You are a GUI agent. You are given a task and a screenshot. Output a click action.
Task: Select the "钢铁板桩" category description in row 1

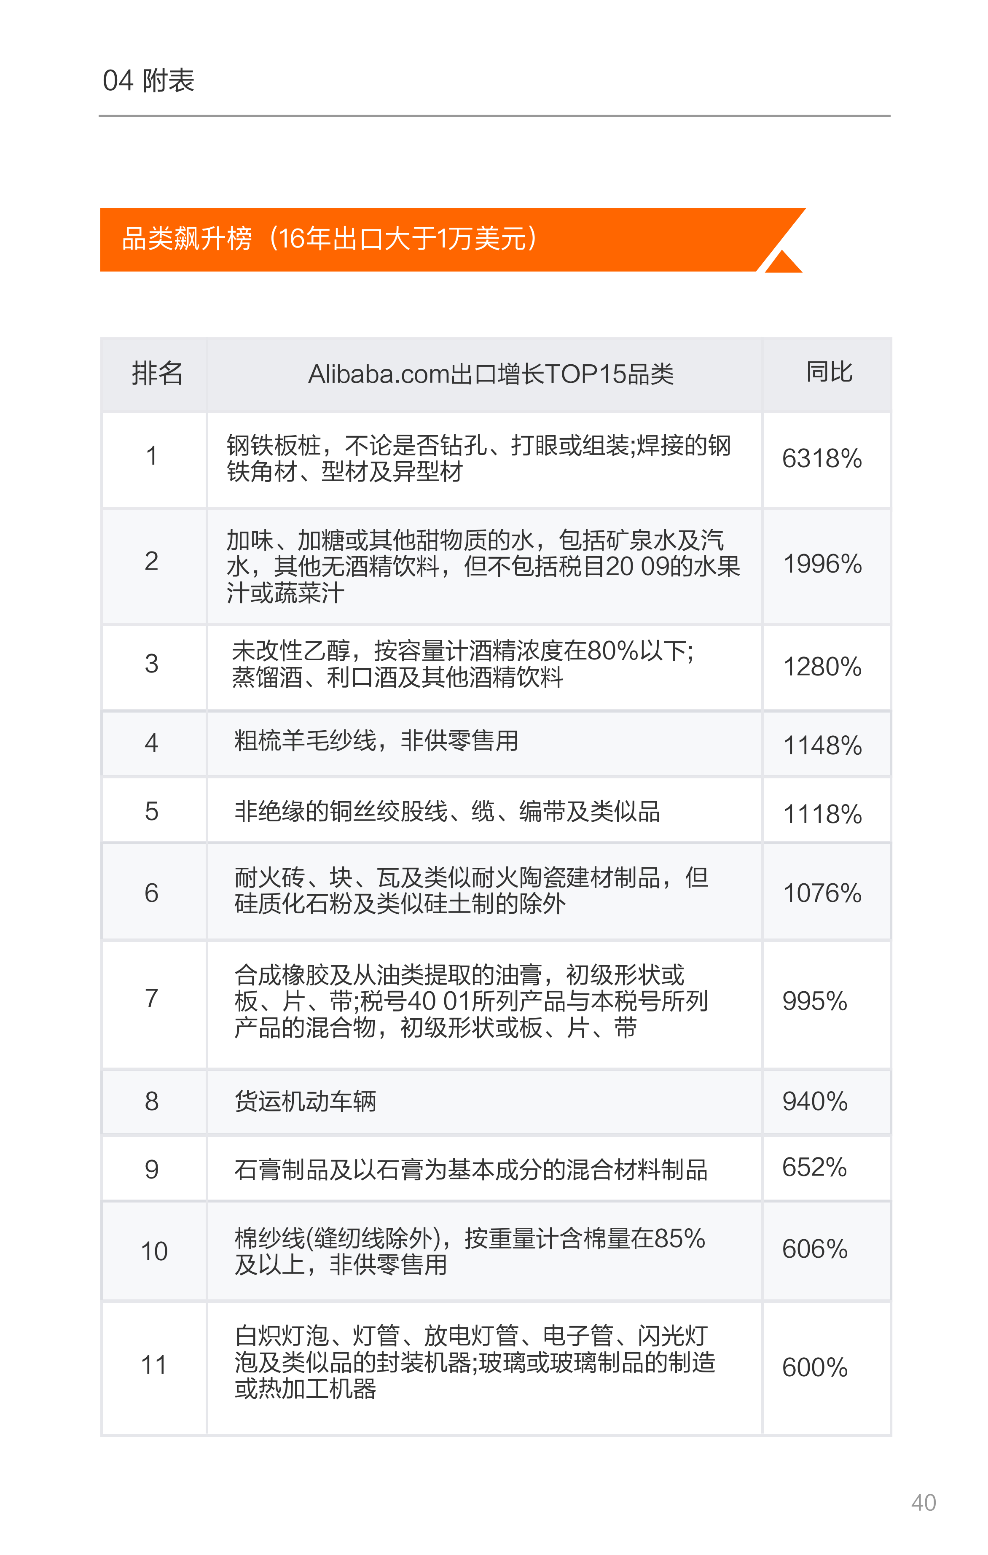pyautogui.click(x=478, y=458)
